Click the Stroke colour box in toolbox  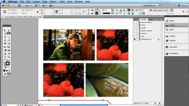click(x=8, y=64)
